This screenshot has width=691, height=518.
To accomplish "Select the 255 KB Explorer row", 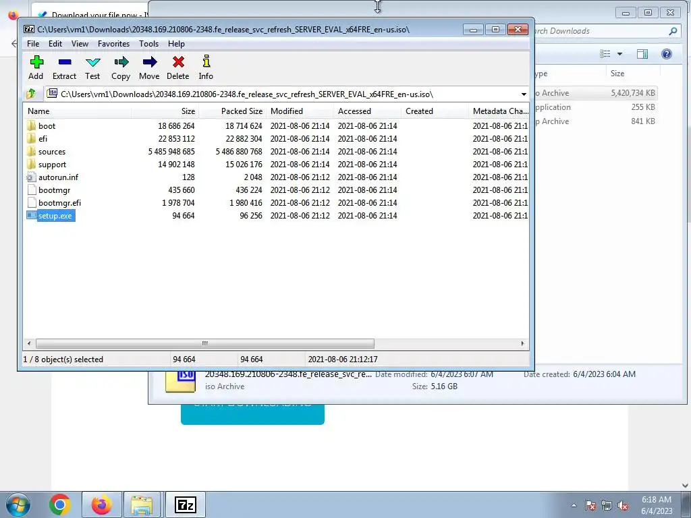I will (x=596, y=107).
